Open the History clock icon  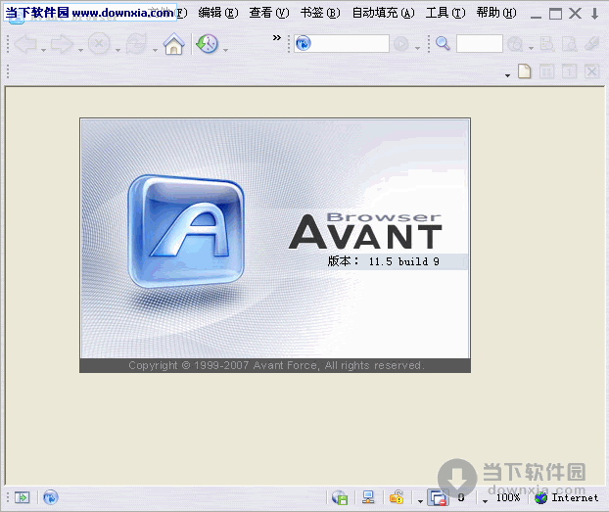click(x=207, y=43)
